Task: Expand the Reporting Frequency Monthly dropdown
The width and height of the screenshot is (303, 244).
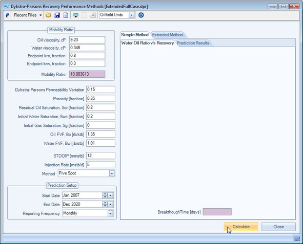Action: point(110,213)
